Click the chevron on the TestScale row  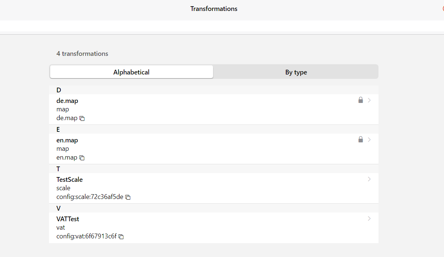pos(369,179)
